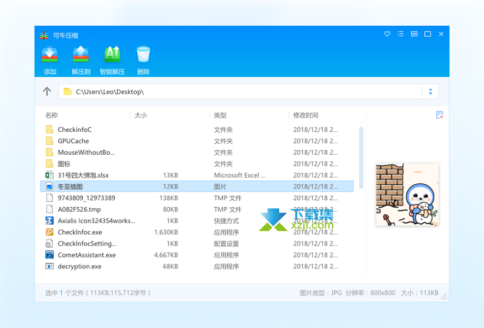The image size is (484, 328).
Task: Click file icon of 9743809_12973389
Action: [49, 197]
